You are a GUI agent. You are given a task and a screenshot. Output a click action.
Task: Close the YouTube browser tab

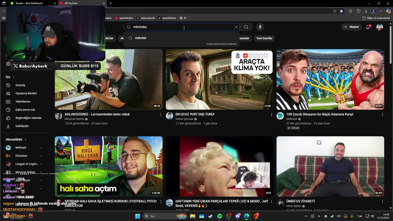pyautogui.click(x=104, y=3)
